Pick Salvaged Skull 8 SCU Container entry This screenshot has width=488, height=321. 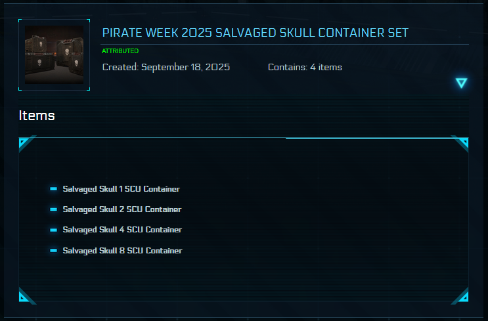pyautogui.click(x=122, y=251)
